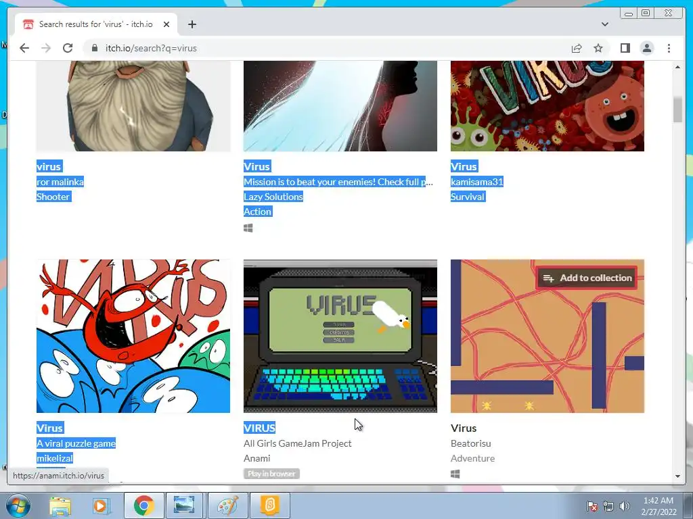Image resolution: width=693 pixels, height=519 pixels.
Task: Open author link Anami
Action: [256, 459]
